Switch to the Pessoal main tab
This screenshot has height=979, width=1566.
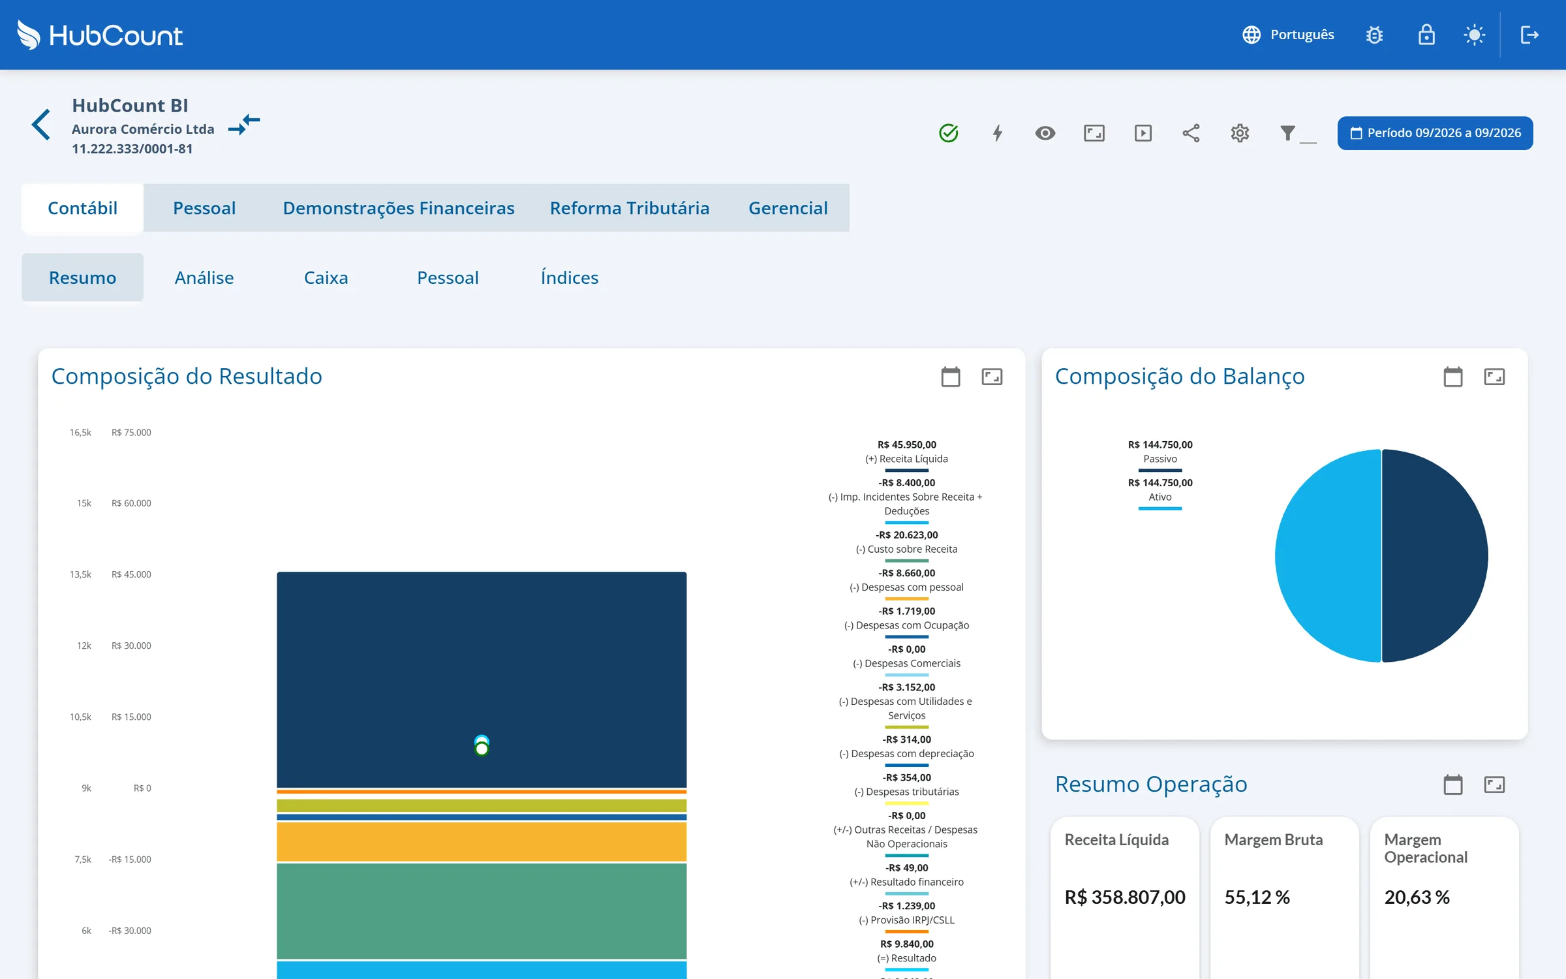click(204, 208)
